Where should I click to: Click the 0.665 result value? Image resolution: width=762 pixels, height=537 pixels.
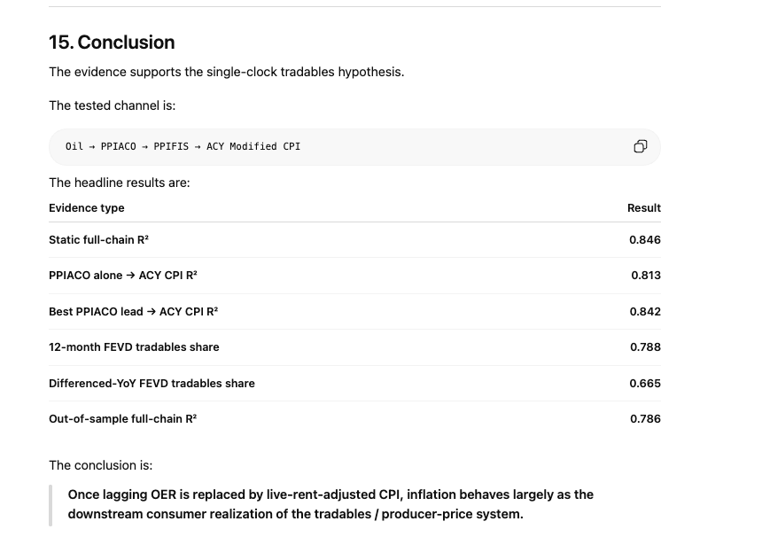point(645,384)
